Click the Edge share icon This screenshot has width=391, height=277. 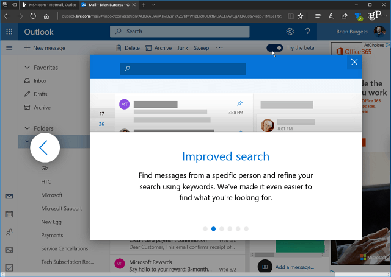pyautogui.click(x=345, y=16)
